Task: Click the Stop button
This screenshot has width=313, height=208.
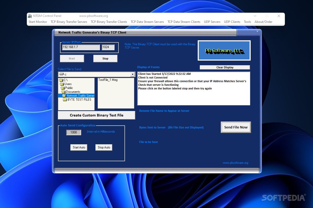Action: 105,58
